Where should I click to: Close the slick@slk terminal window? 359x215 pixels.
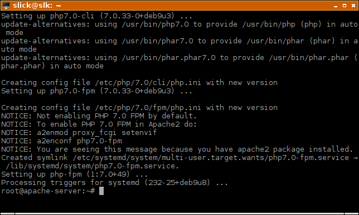(353, 6)
